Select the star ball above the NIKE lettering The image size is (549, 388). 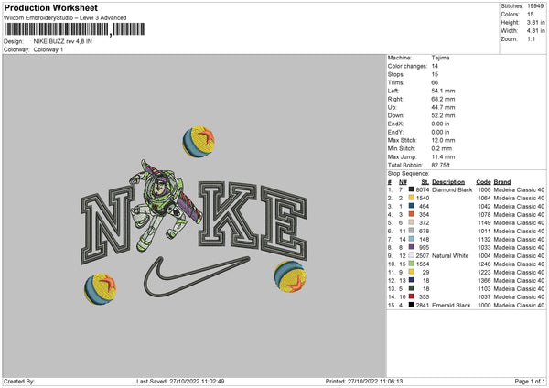[199, 142]
